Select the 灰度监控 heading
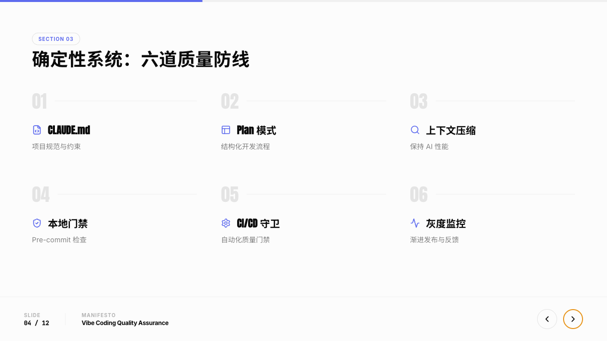The image size is (607, 341). coord(445,223)
